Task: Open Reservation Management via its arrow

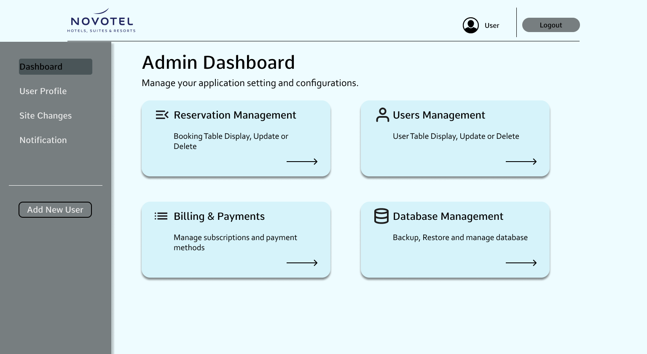Action: (x=302, y=162)
